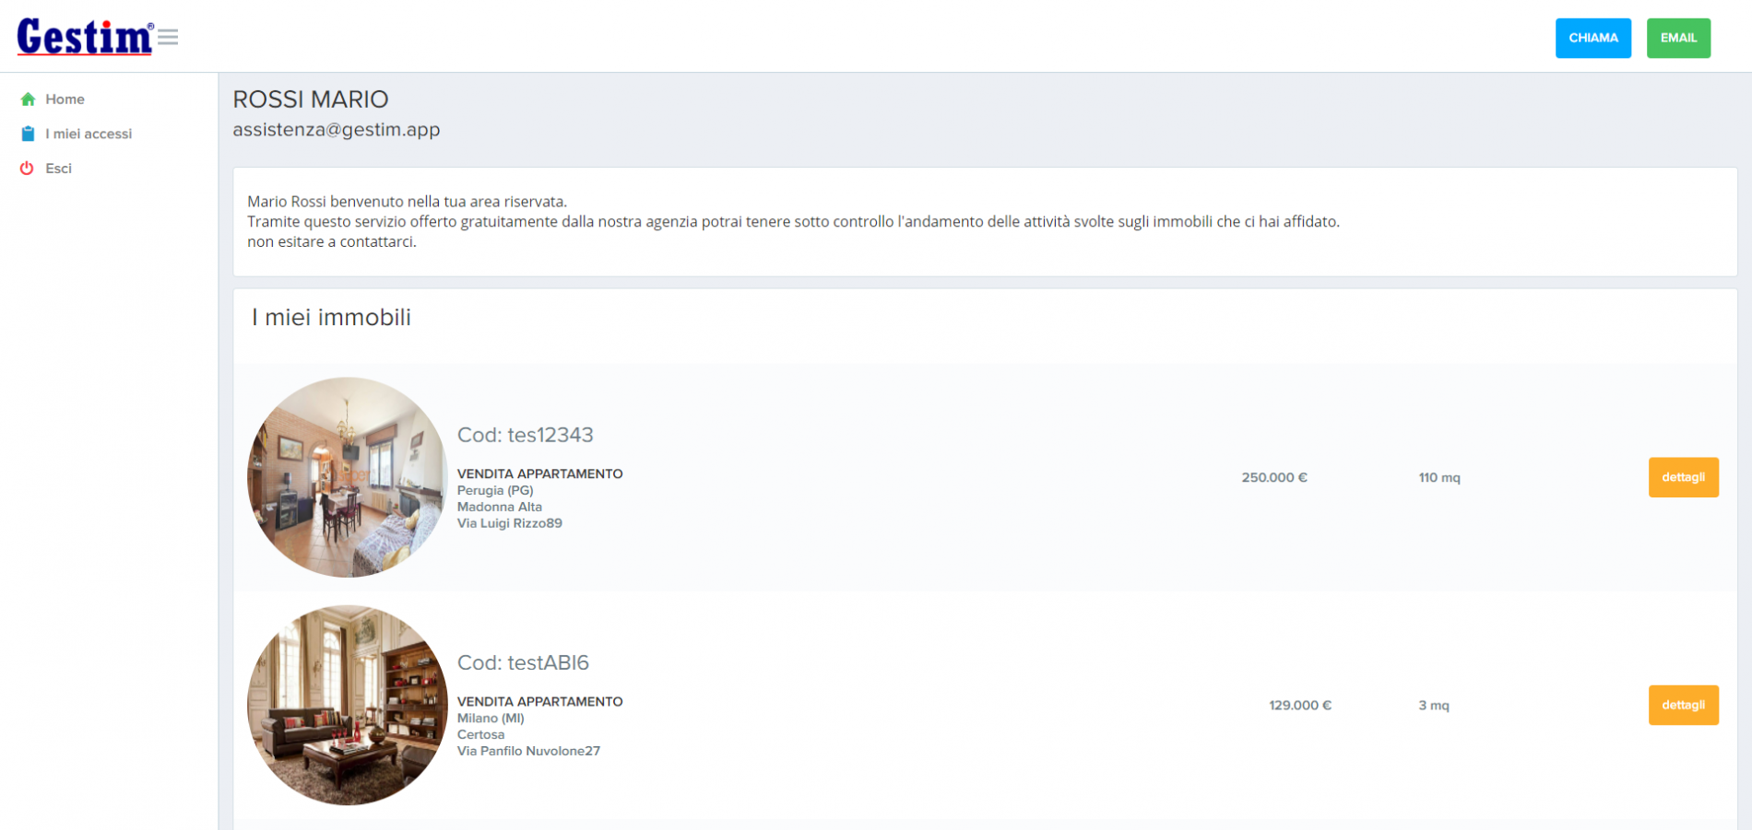Screen dimensions: 1752x830
Task: Open dettagli for property tes12343
Action: pyautogui.click(x=1683, y=477)
